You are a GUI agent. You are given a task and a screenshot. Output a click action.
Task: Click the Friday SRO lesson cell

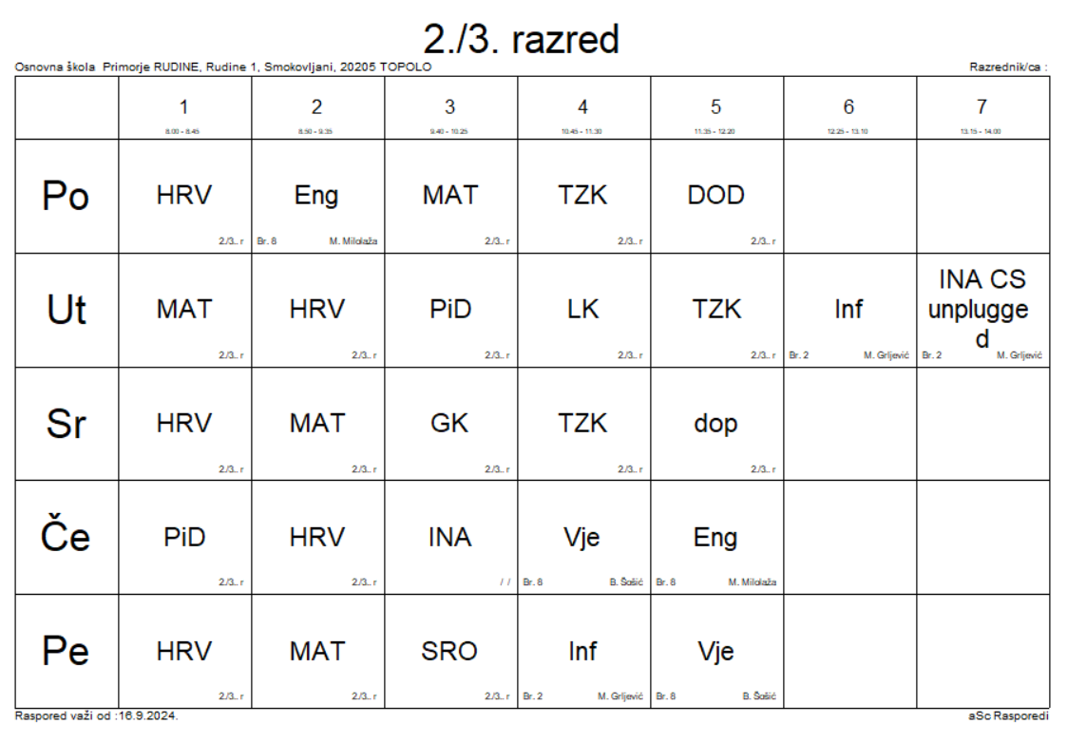click(x=450, y=652)
